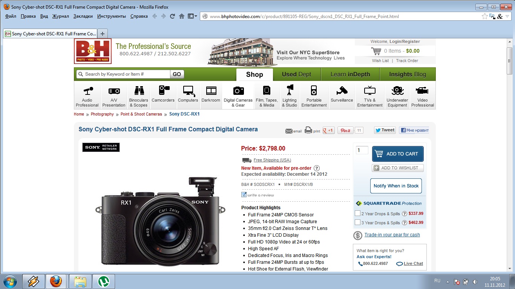Switch to the Learn inDepth tab
Screen dimensions: 515x289
click(x=350, y=75)
